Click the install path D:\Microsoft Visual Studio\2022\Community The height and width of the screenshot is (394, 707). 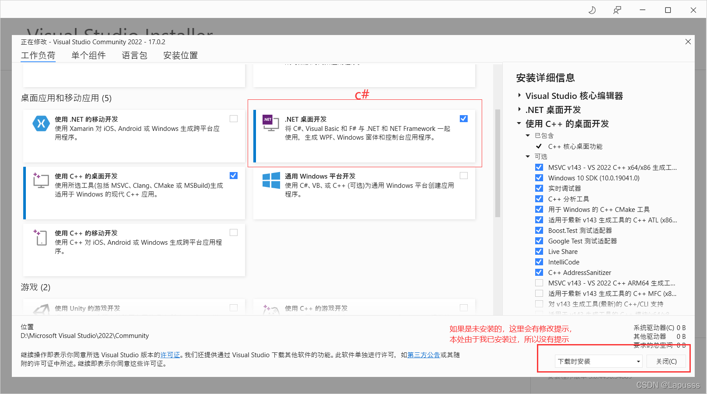tap(85, 336)
